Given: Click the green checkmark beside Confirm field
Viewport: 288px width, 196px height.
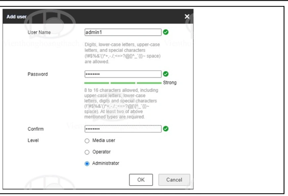Looking at the screenshot, I should 166,129.
